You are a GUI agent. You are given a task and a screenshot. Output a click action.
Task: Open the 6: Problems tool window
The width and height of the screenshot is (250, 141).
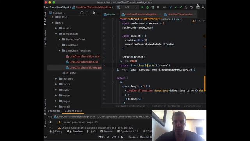pos(75,132)
